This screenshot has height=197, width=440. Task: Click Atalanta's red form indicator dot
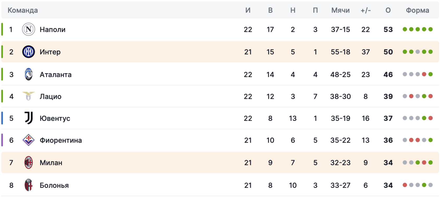pyautogui.click(x=424, y=74)
